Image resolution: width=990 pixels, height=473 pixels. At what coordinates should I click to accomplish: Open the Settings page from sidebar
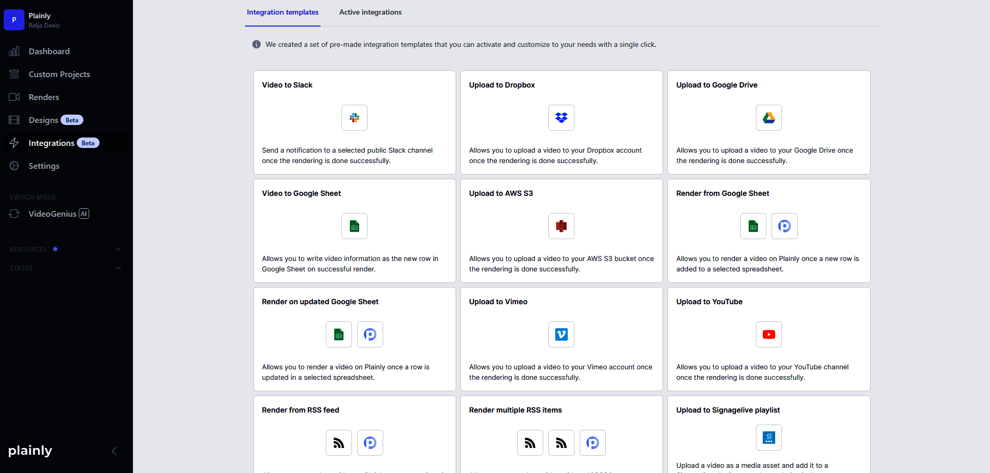(x=44, y=166)
